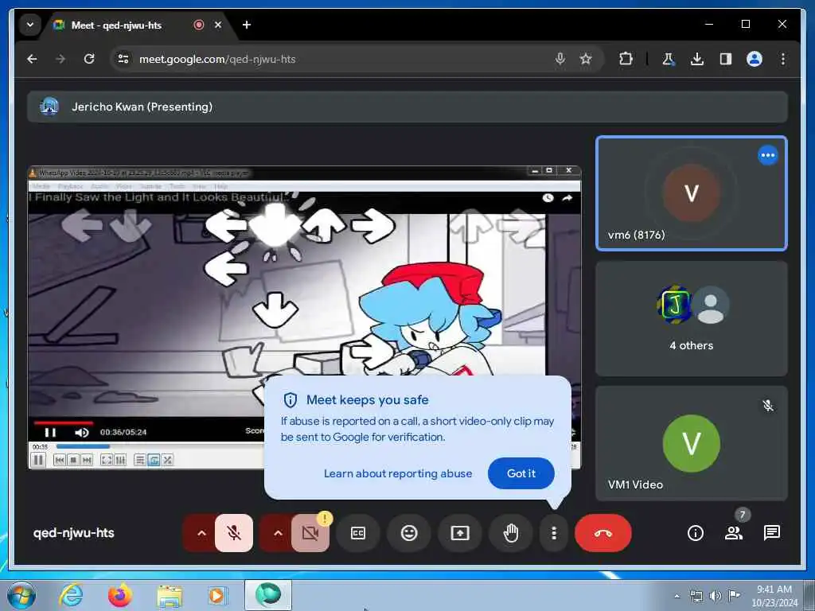The height and width of the screenshot is (611, 815).
Task: Launch Firefox from taskbar
Action: tap(119, 595)
